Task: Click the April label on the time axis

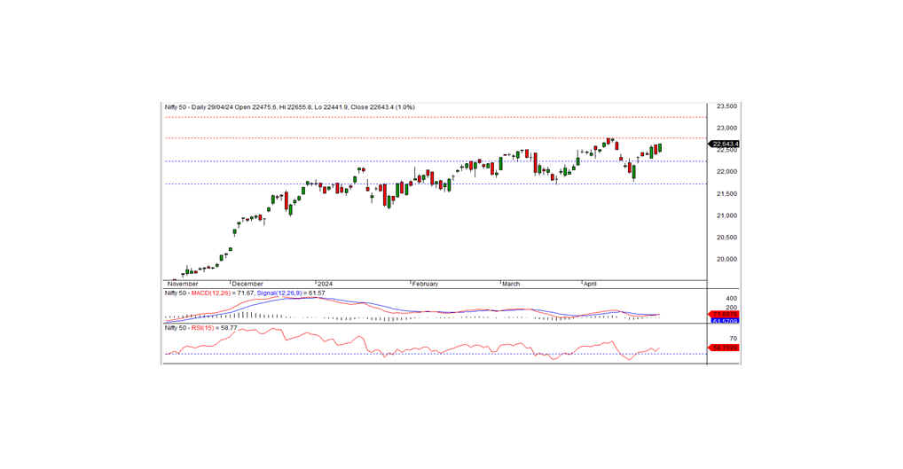Action: coord(590,284)
